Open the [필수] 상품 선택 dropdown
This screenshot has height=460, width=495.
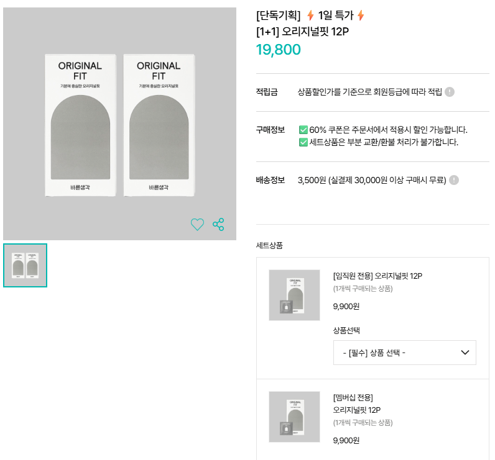coord(404,353)
